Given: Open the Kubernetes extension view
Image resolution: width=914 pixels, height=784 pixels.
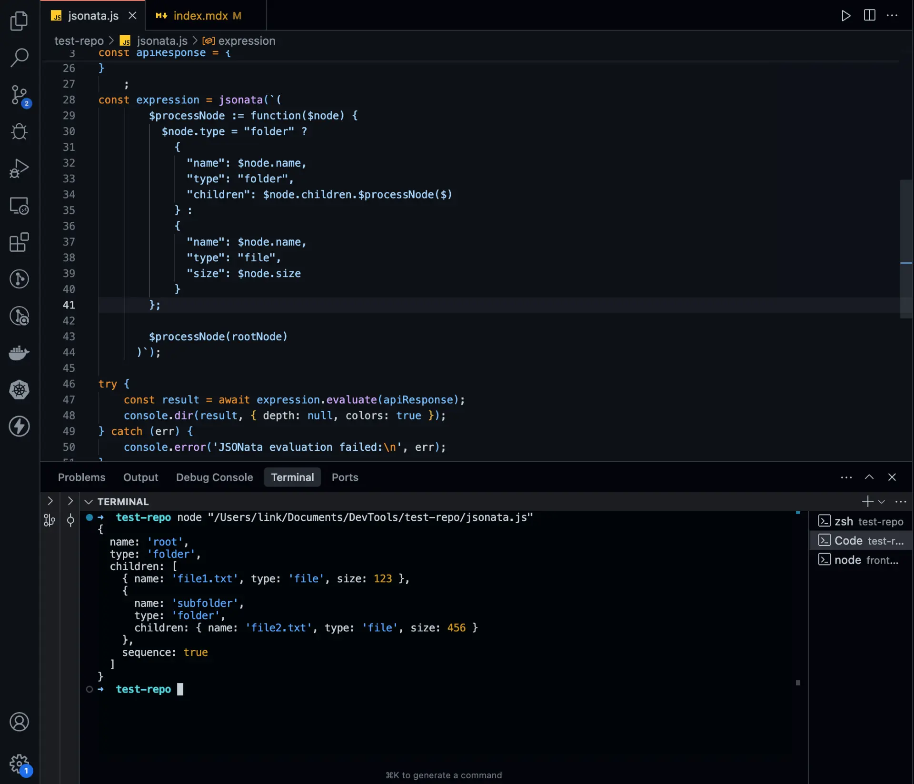Looking at the screenshot, I should tap(19, 389).
